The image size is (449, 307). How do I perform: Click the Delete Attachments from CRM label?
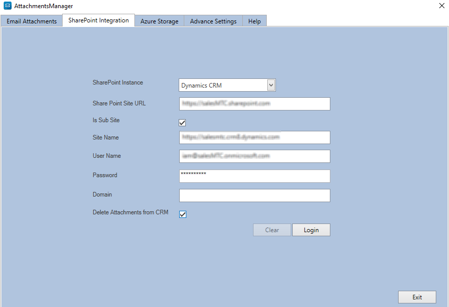(130, 212)
